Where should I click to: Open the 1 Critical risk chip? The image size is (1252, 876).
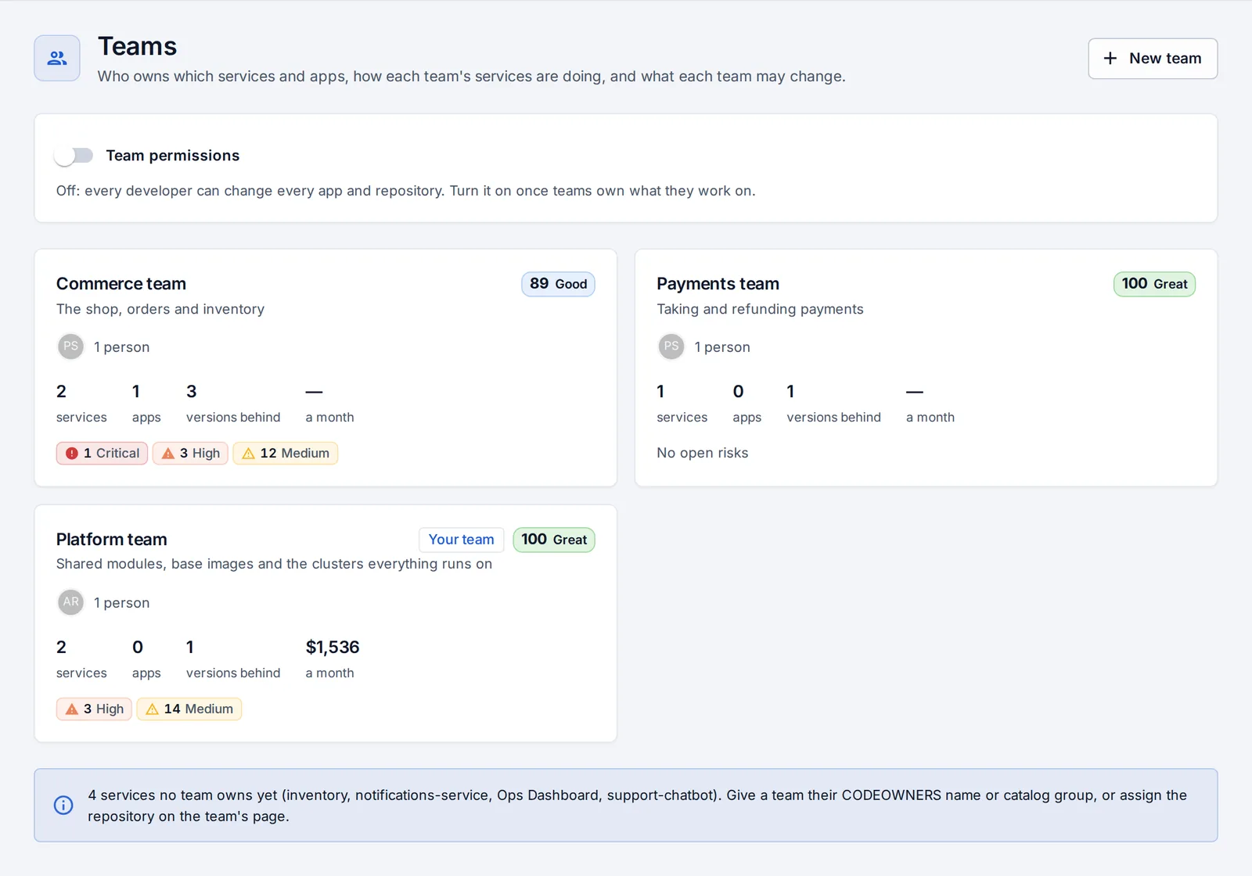(102, 454)
